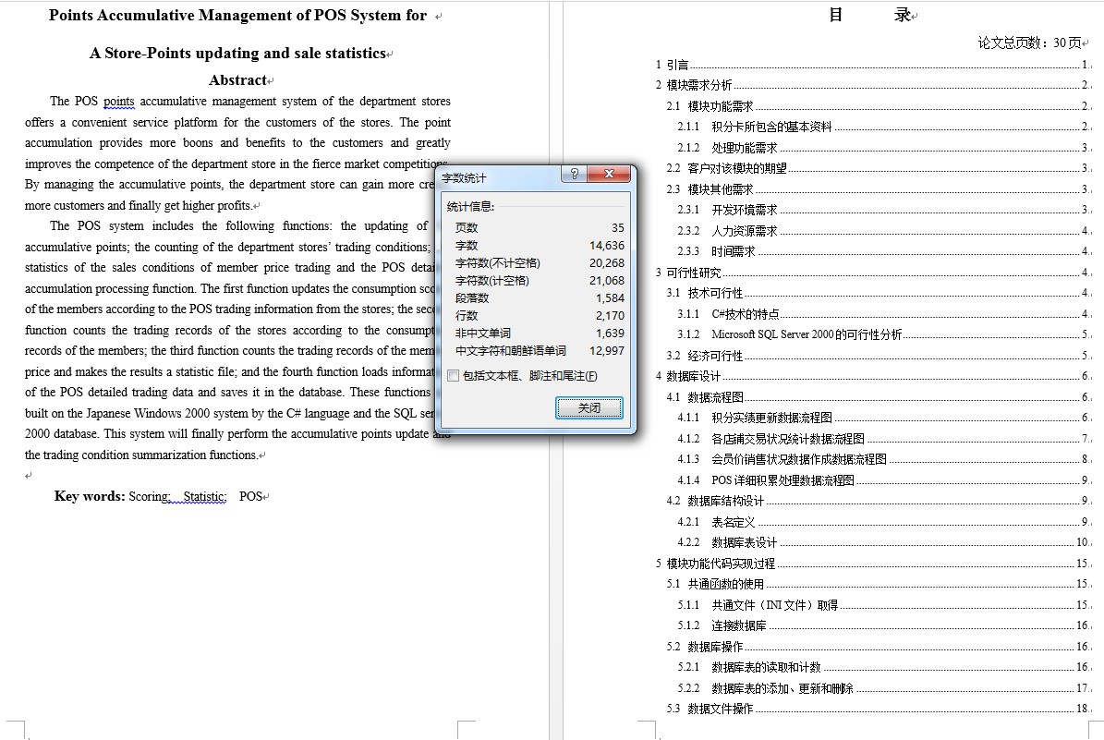Open TOC entry 4 数据库设计
The height and width of the screenshot is (740, 1104).
[872, 376]
